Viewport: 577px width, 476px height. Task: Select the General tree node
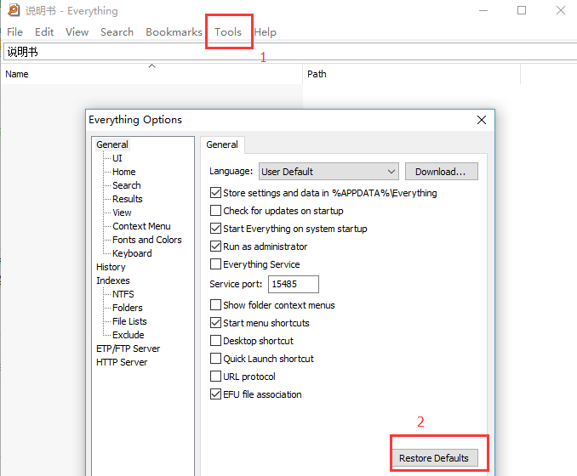(x=112, y=144)
